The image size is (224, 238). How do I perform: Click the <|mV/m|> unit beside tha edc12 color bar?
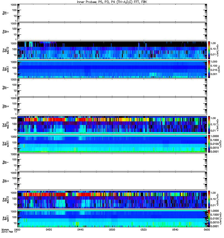[x=218, y=50]
